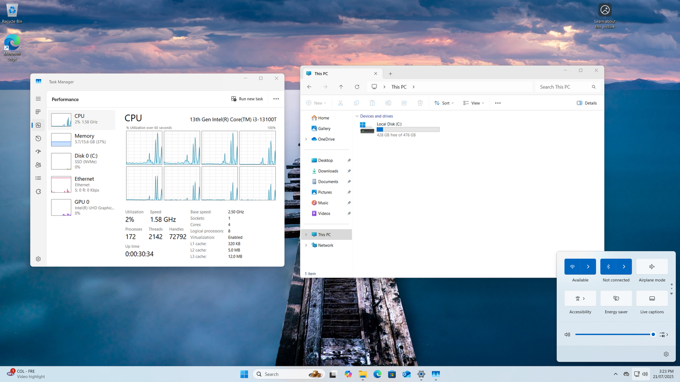Image resolution: width=680 pixels, height=382 pixels.
Task: Open Users page in Task Manager sidebar
Action: click(x=38, y=165)
